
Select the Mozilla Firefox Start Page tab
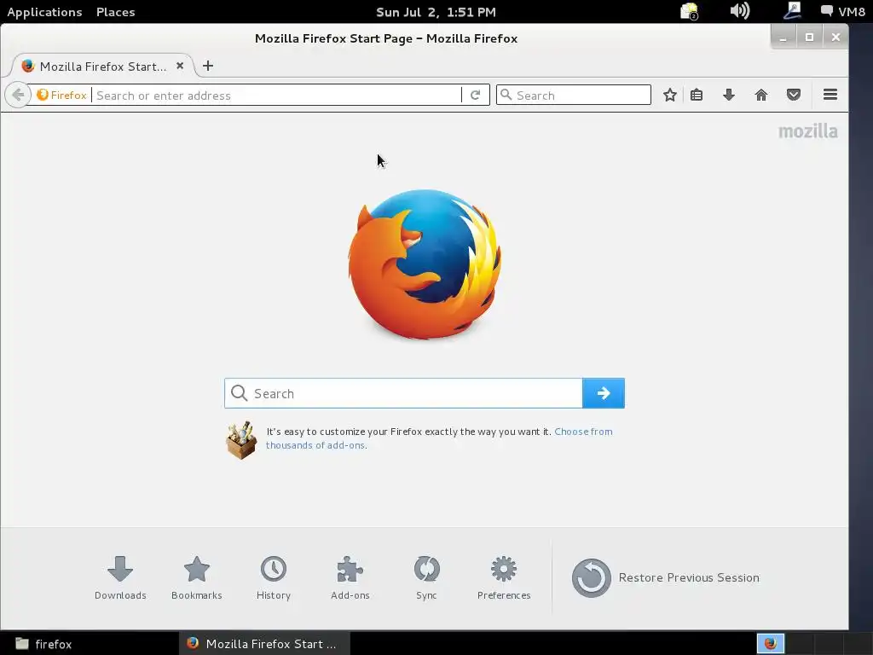pyautogui.click(x=103, y=67)
